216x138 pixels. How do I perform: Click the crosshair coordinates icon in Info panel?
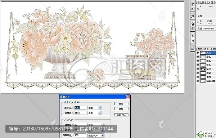point(198,22)
